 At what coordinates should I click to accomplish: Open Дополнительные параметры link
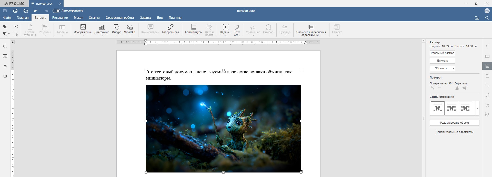pos(454,132)
